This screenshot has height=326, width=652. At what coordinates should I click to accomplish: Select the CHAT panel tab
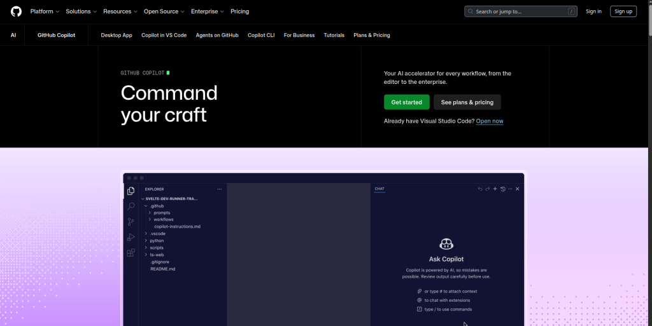(379, 189)
